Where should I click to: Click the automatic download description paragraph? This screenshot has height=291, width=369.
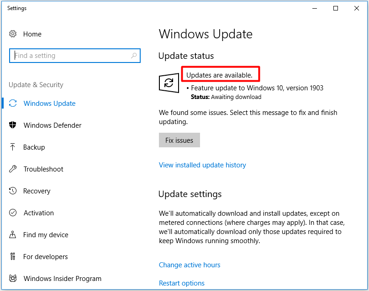(x=252, y=227)
